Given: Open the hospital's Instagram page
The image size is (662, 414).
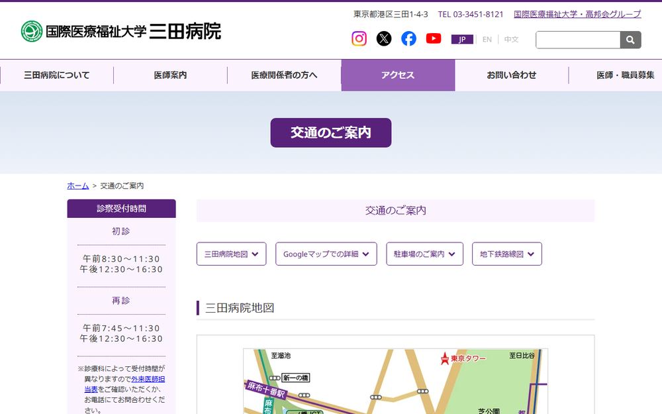Looking at the screenshot, I should pos(359,38).
